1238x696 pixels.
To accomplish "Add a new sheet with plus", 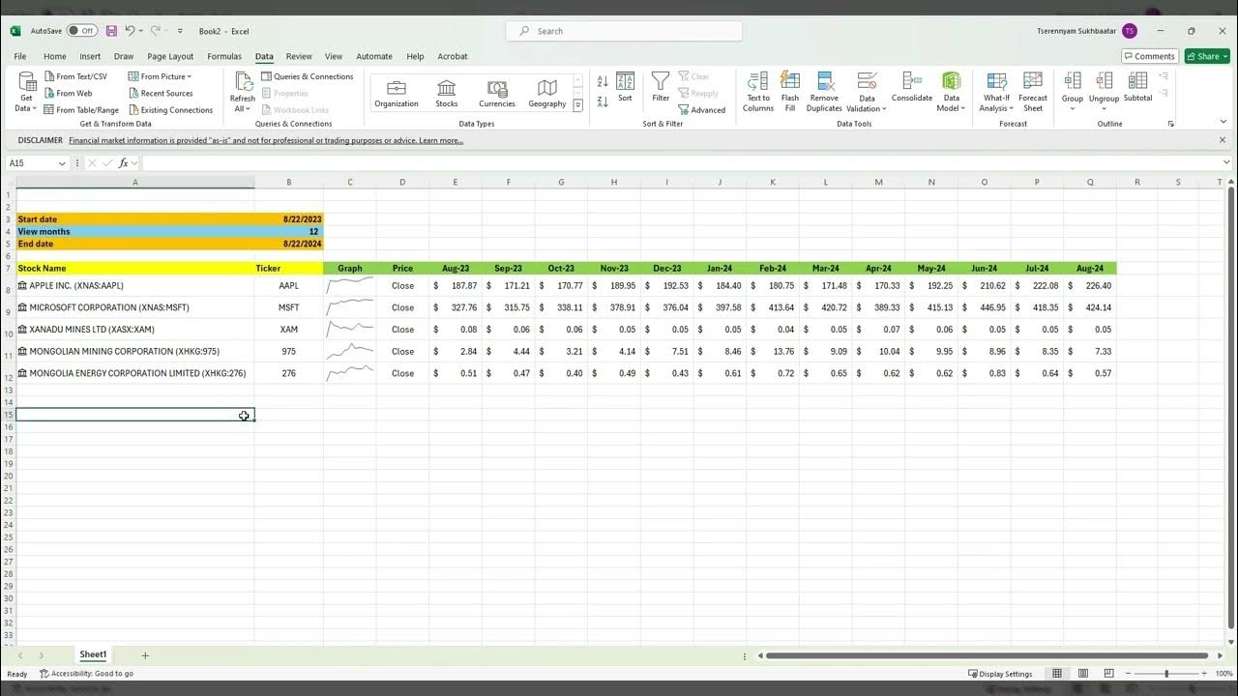I will pos(145,655).
